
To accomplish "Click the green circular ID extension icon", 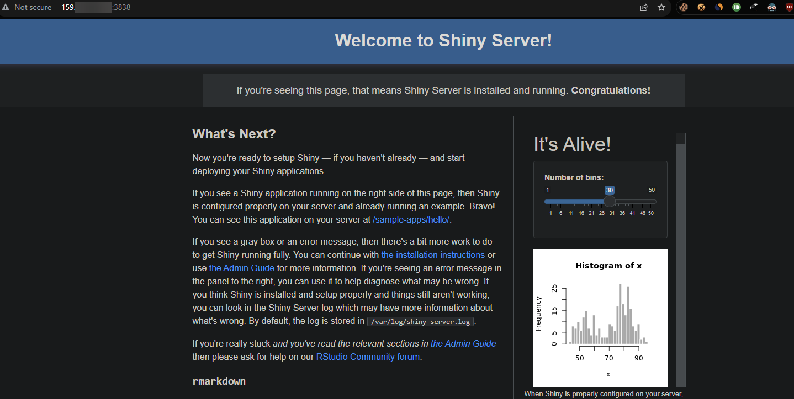I will tap(737, 8).
